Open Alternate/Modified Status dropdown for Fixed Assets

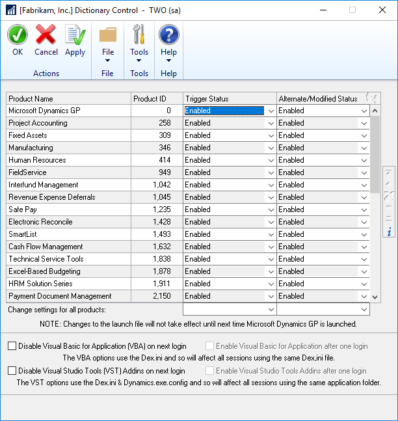pos(364,135)
